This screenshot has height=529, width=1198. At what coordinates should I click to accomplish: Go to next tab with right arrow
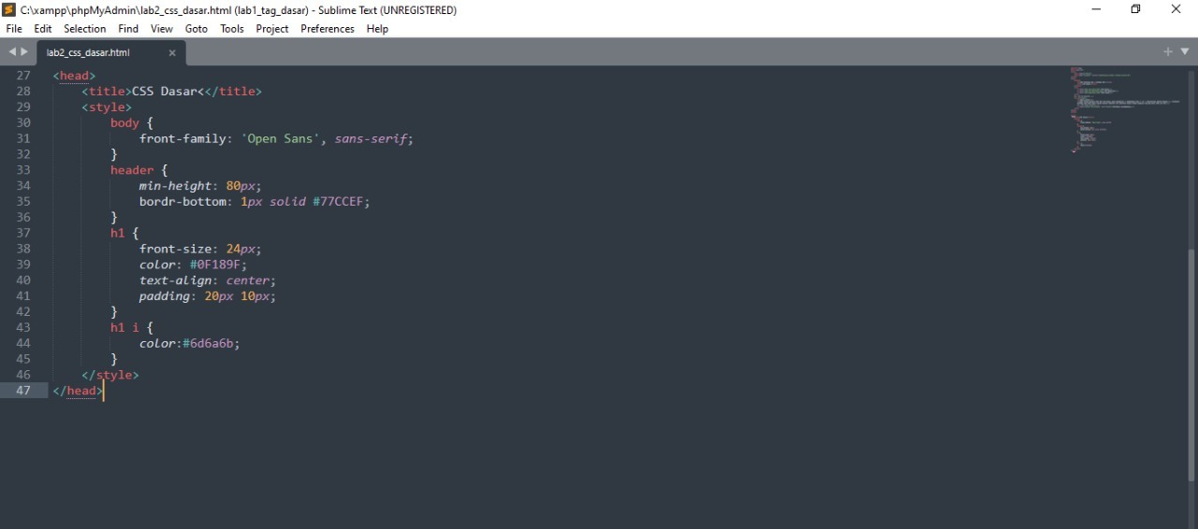[x=24, y=52]
